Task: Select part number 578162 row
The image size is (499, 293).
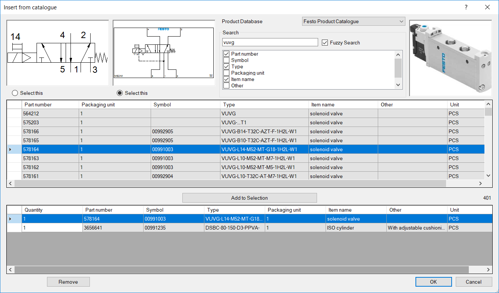Action: [x=246, y=167]
